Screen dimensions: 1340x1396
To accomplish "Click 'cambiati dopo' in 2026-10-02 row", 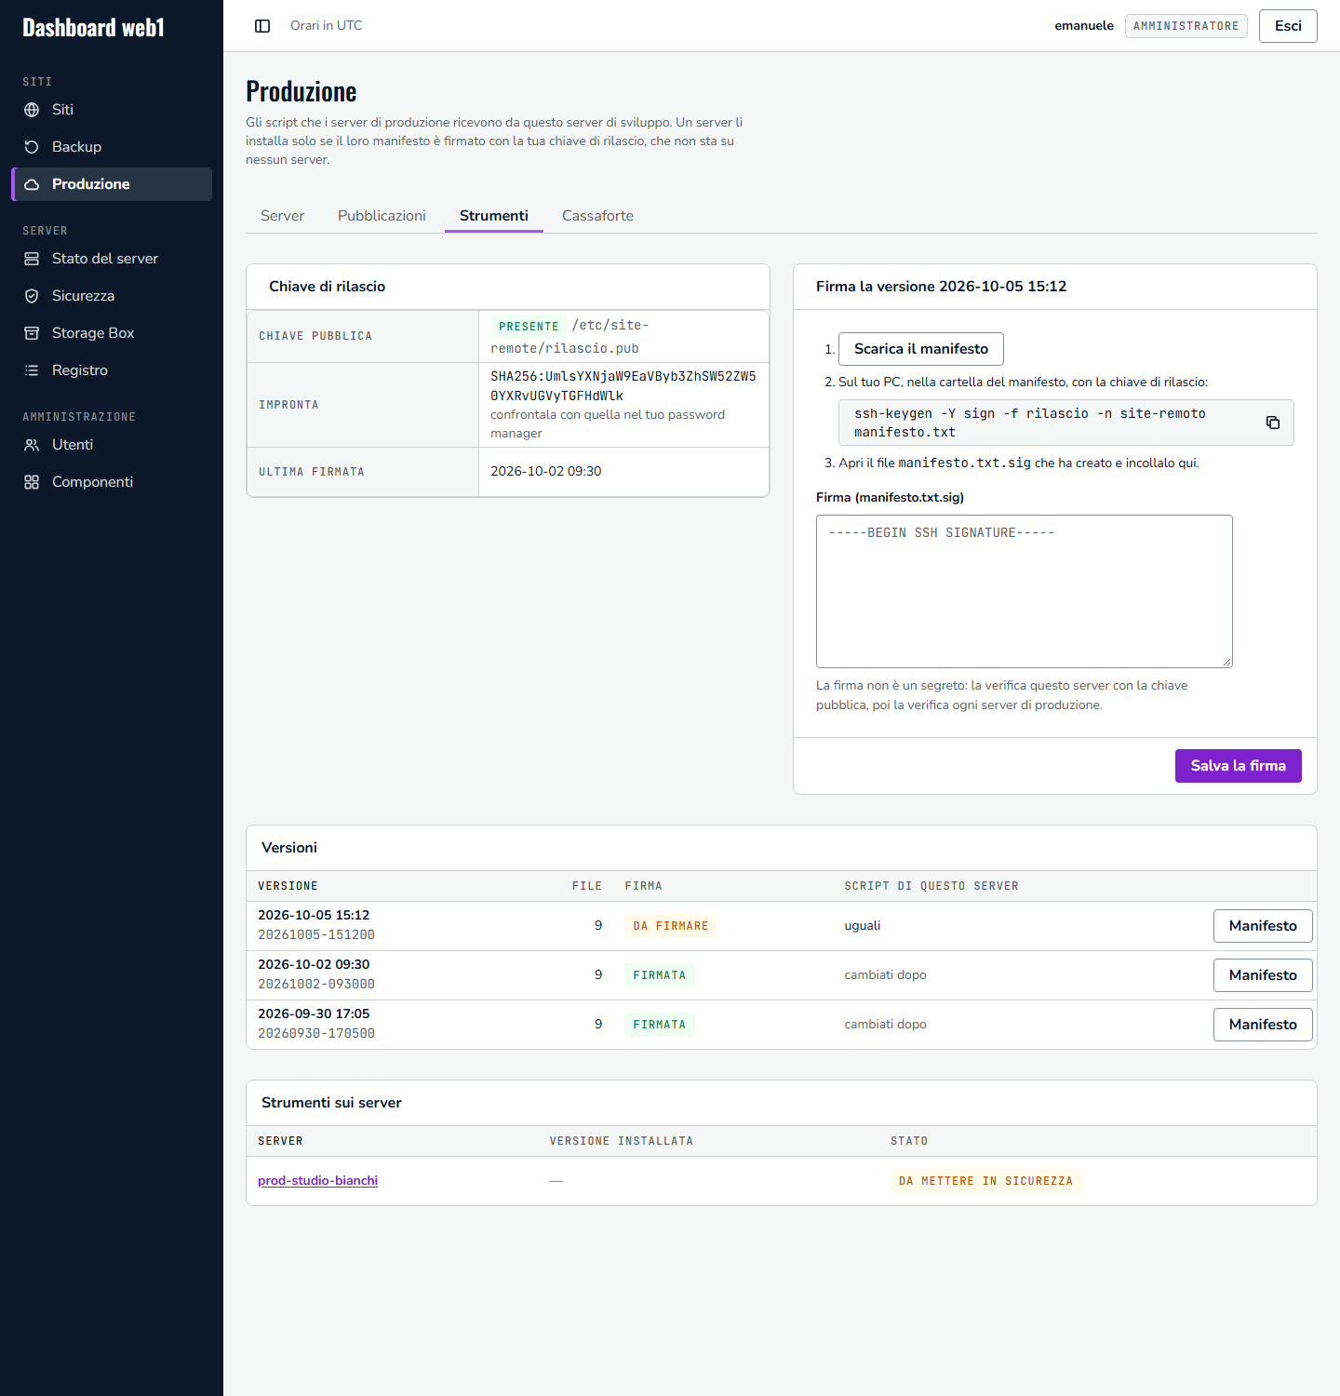I will click(885, 975).
